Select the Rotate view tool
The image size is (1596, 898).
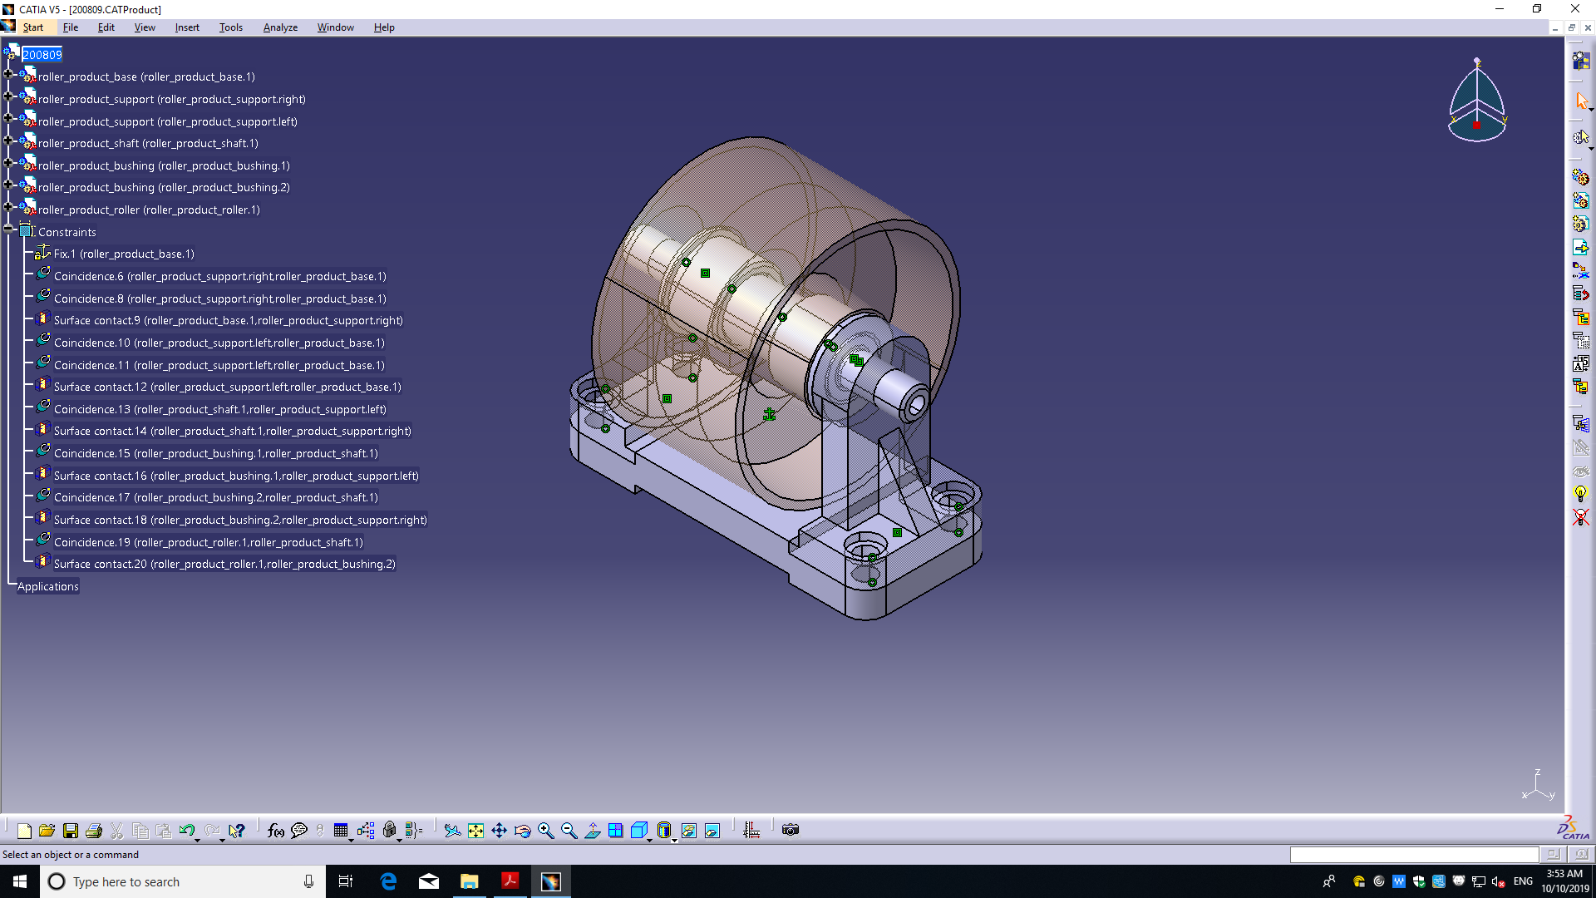click(x=522, y=831)
